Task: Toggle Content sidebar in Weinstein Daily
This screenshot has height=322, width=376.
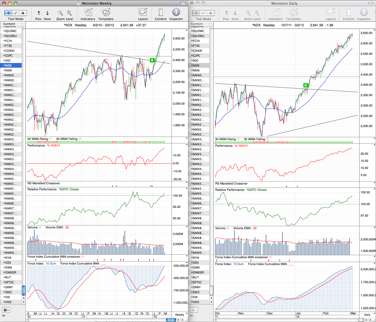Action: tap(348, 13)
